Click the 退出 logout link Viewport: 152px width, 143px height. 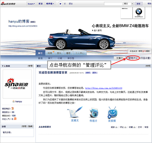click(x=71, y=4)
